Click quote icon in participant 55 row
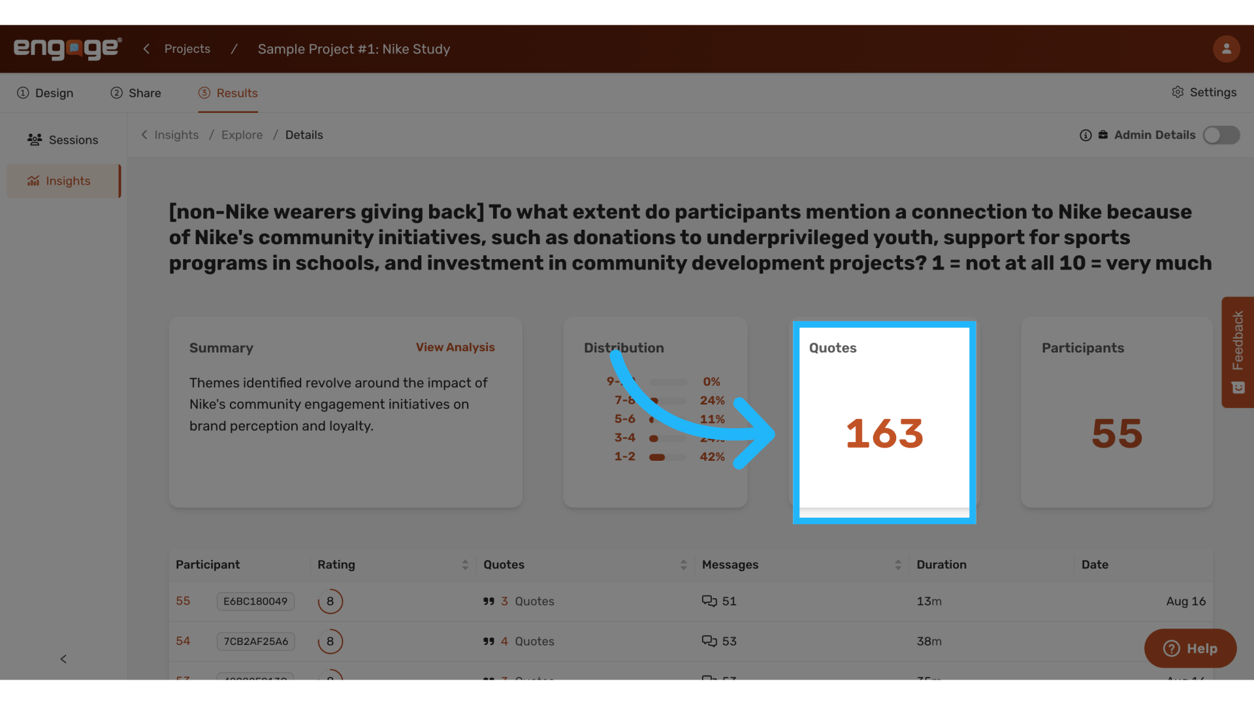 [x=489, y=601]
